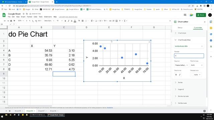Open Google Maps in the side panel
This screenshot has height=120, width=214.
pyautogui.click(x=211, y=47)
